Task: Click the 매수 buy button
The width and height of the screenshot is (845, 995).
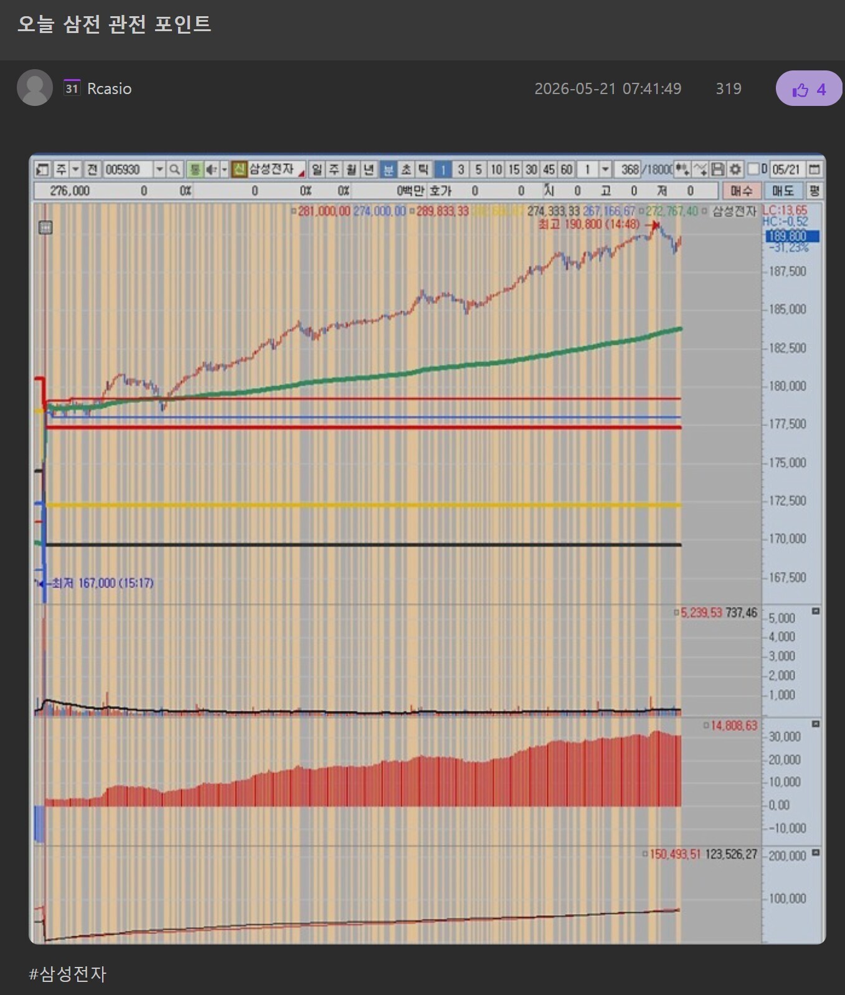Action: click(741, 191)
